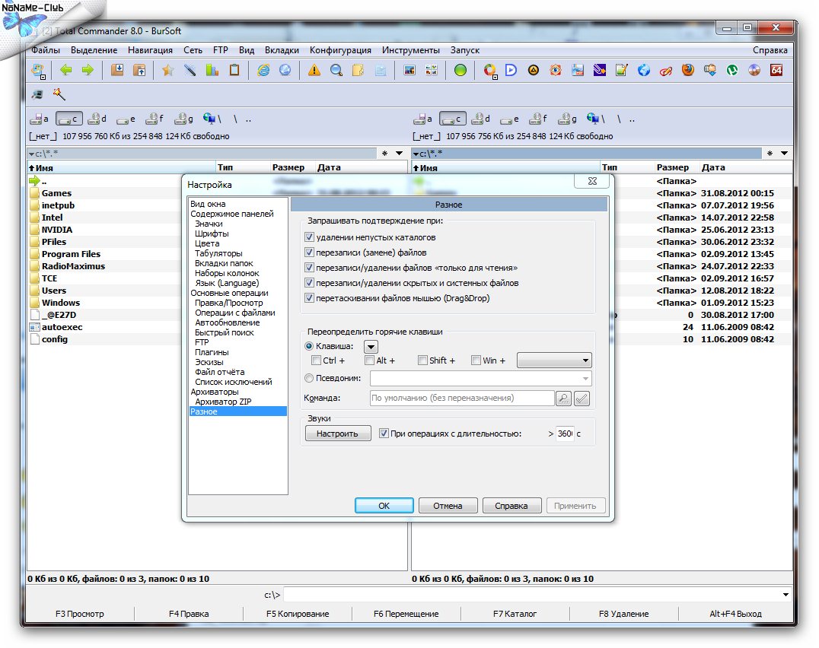Click the green back arrow toolbar icon
819x648 pixels.
click(65, 71)
